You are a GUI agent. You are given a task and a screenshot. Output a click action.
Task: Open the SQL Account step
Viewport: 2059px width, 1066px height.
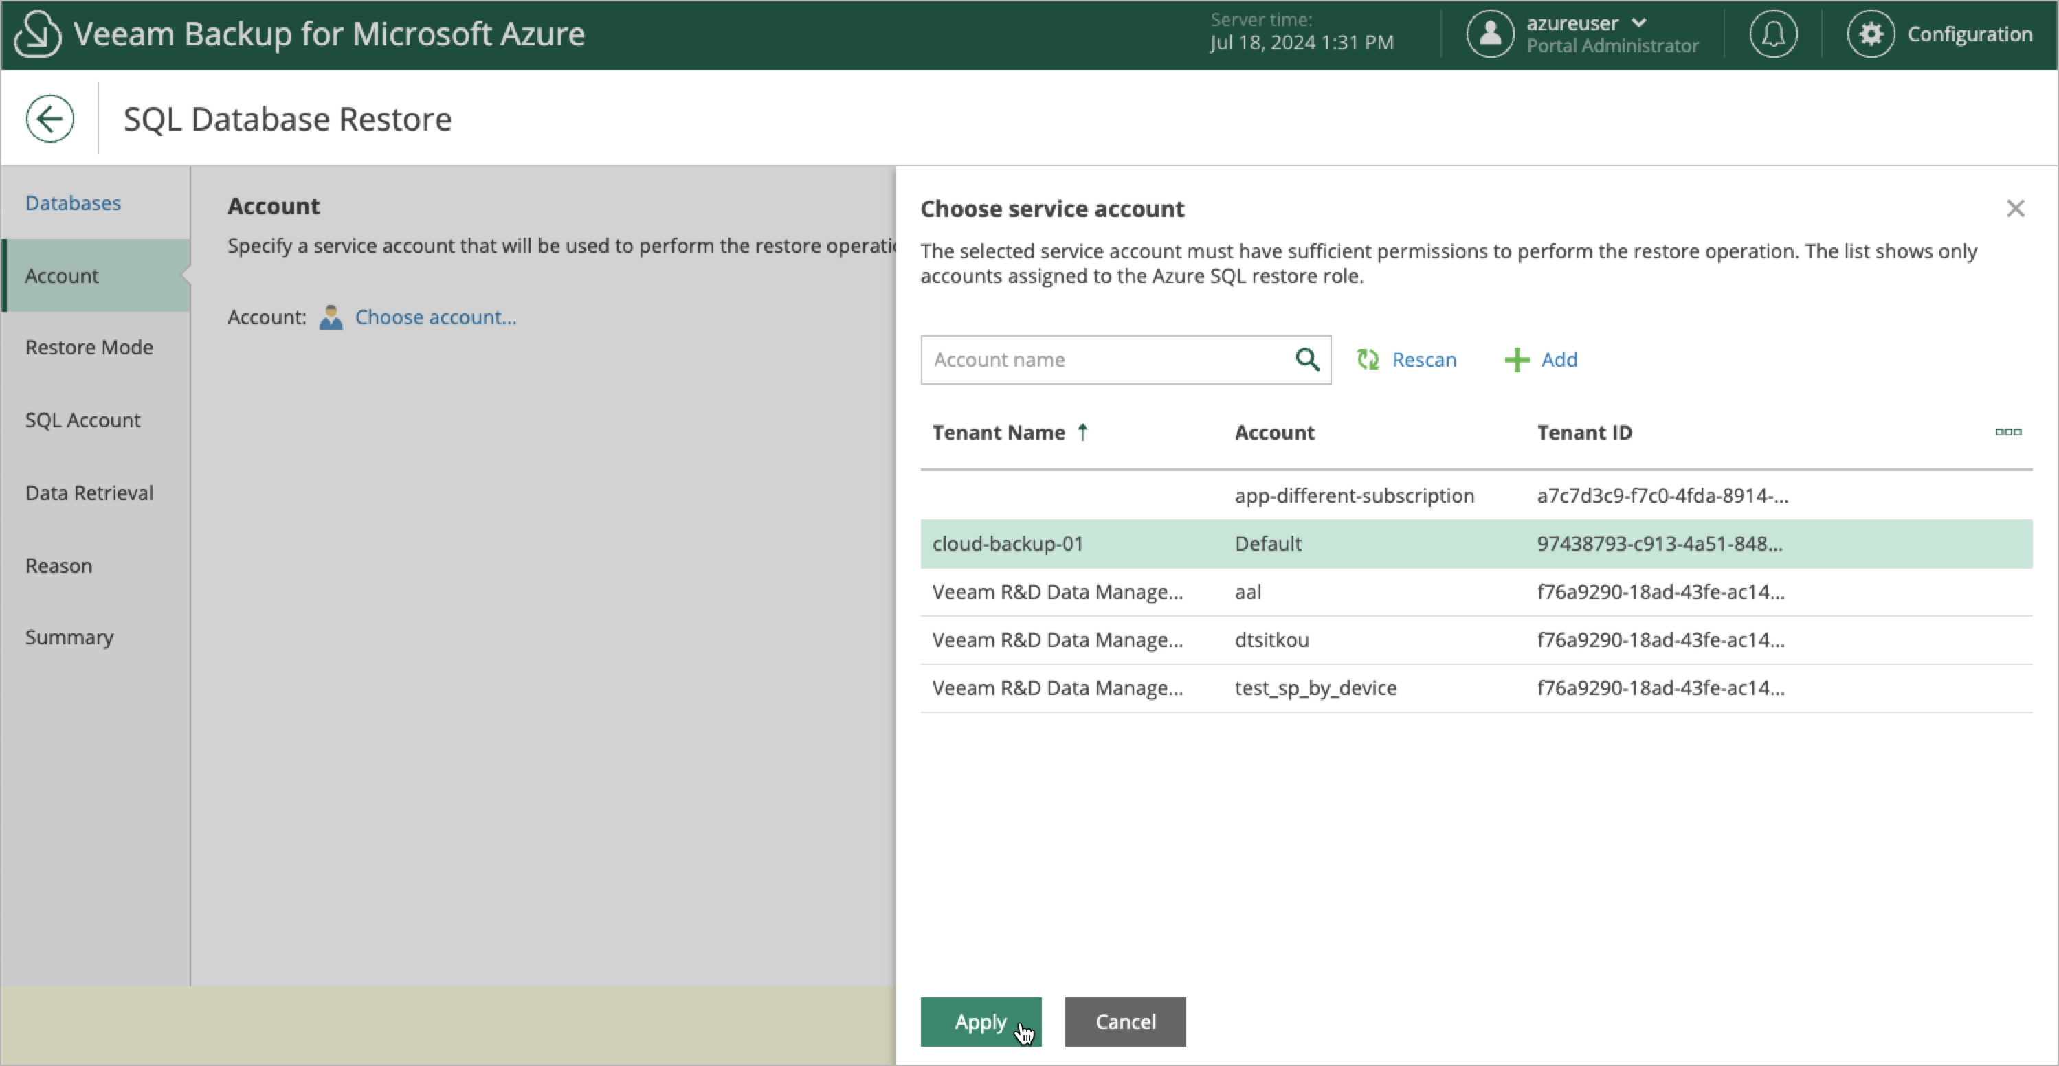(82, 420)
